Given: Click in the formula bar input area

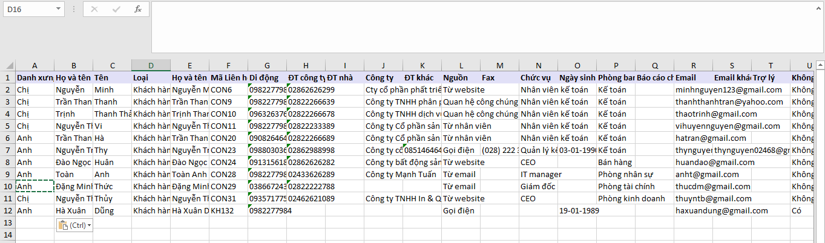Looking at the screenshot, I should pyautogui.click(x=484, y=27).
